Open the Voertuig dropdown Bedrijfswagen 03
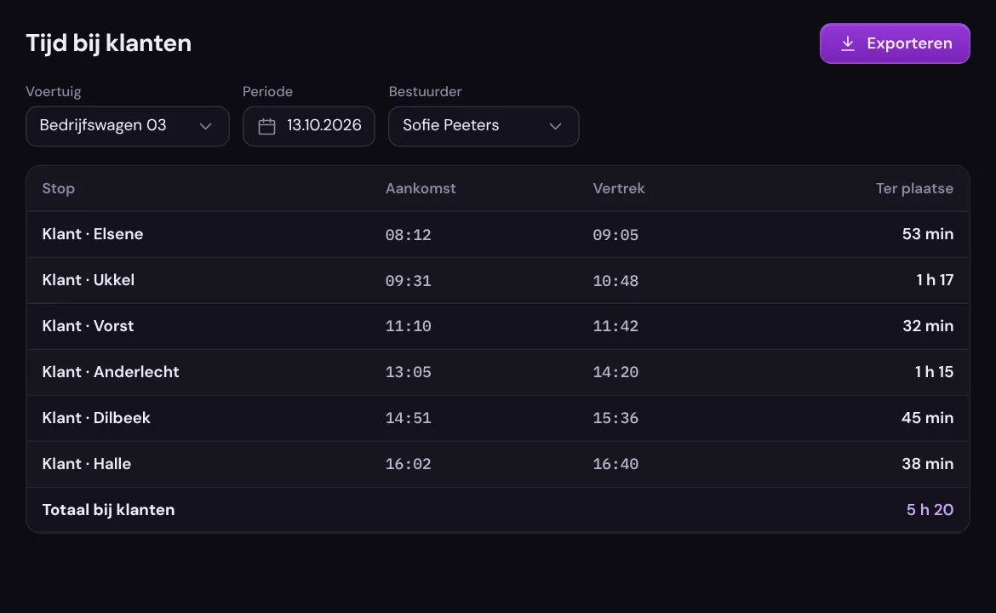The height and width of the screenshot is (613, 996). coord(128,126)
